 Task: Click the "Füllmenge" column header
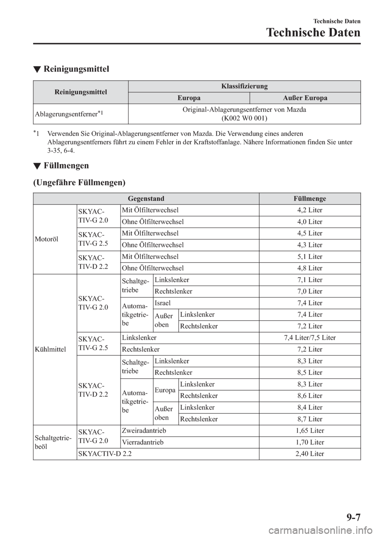[310, 198]
